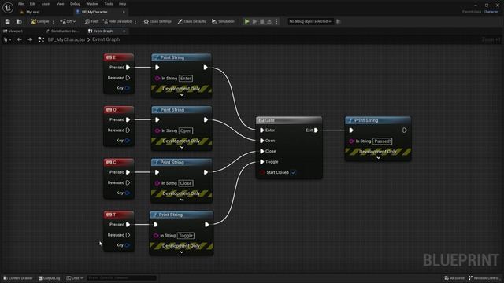Expand the Enter Print String node chevron

182,95
